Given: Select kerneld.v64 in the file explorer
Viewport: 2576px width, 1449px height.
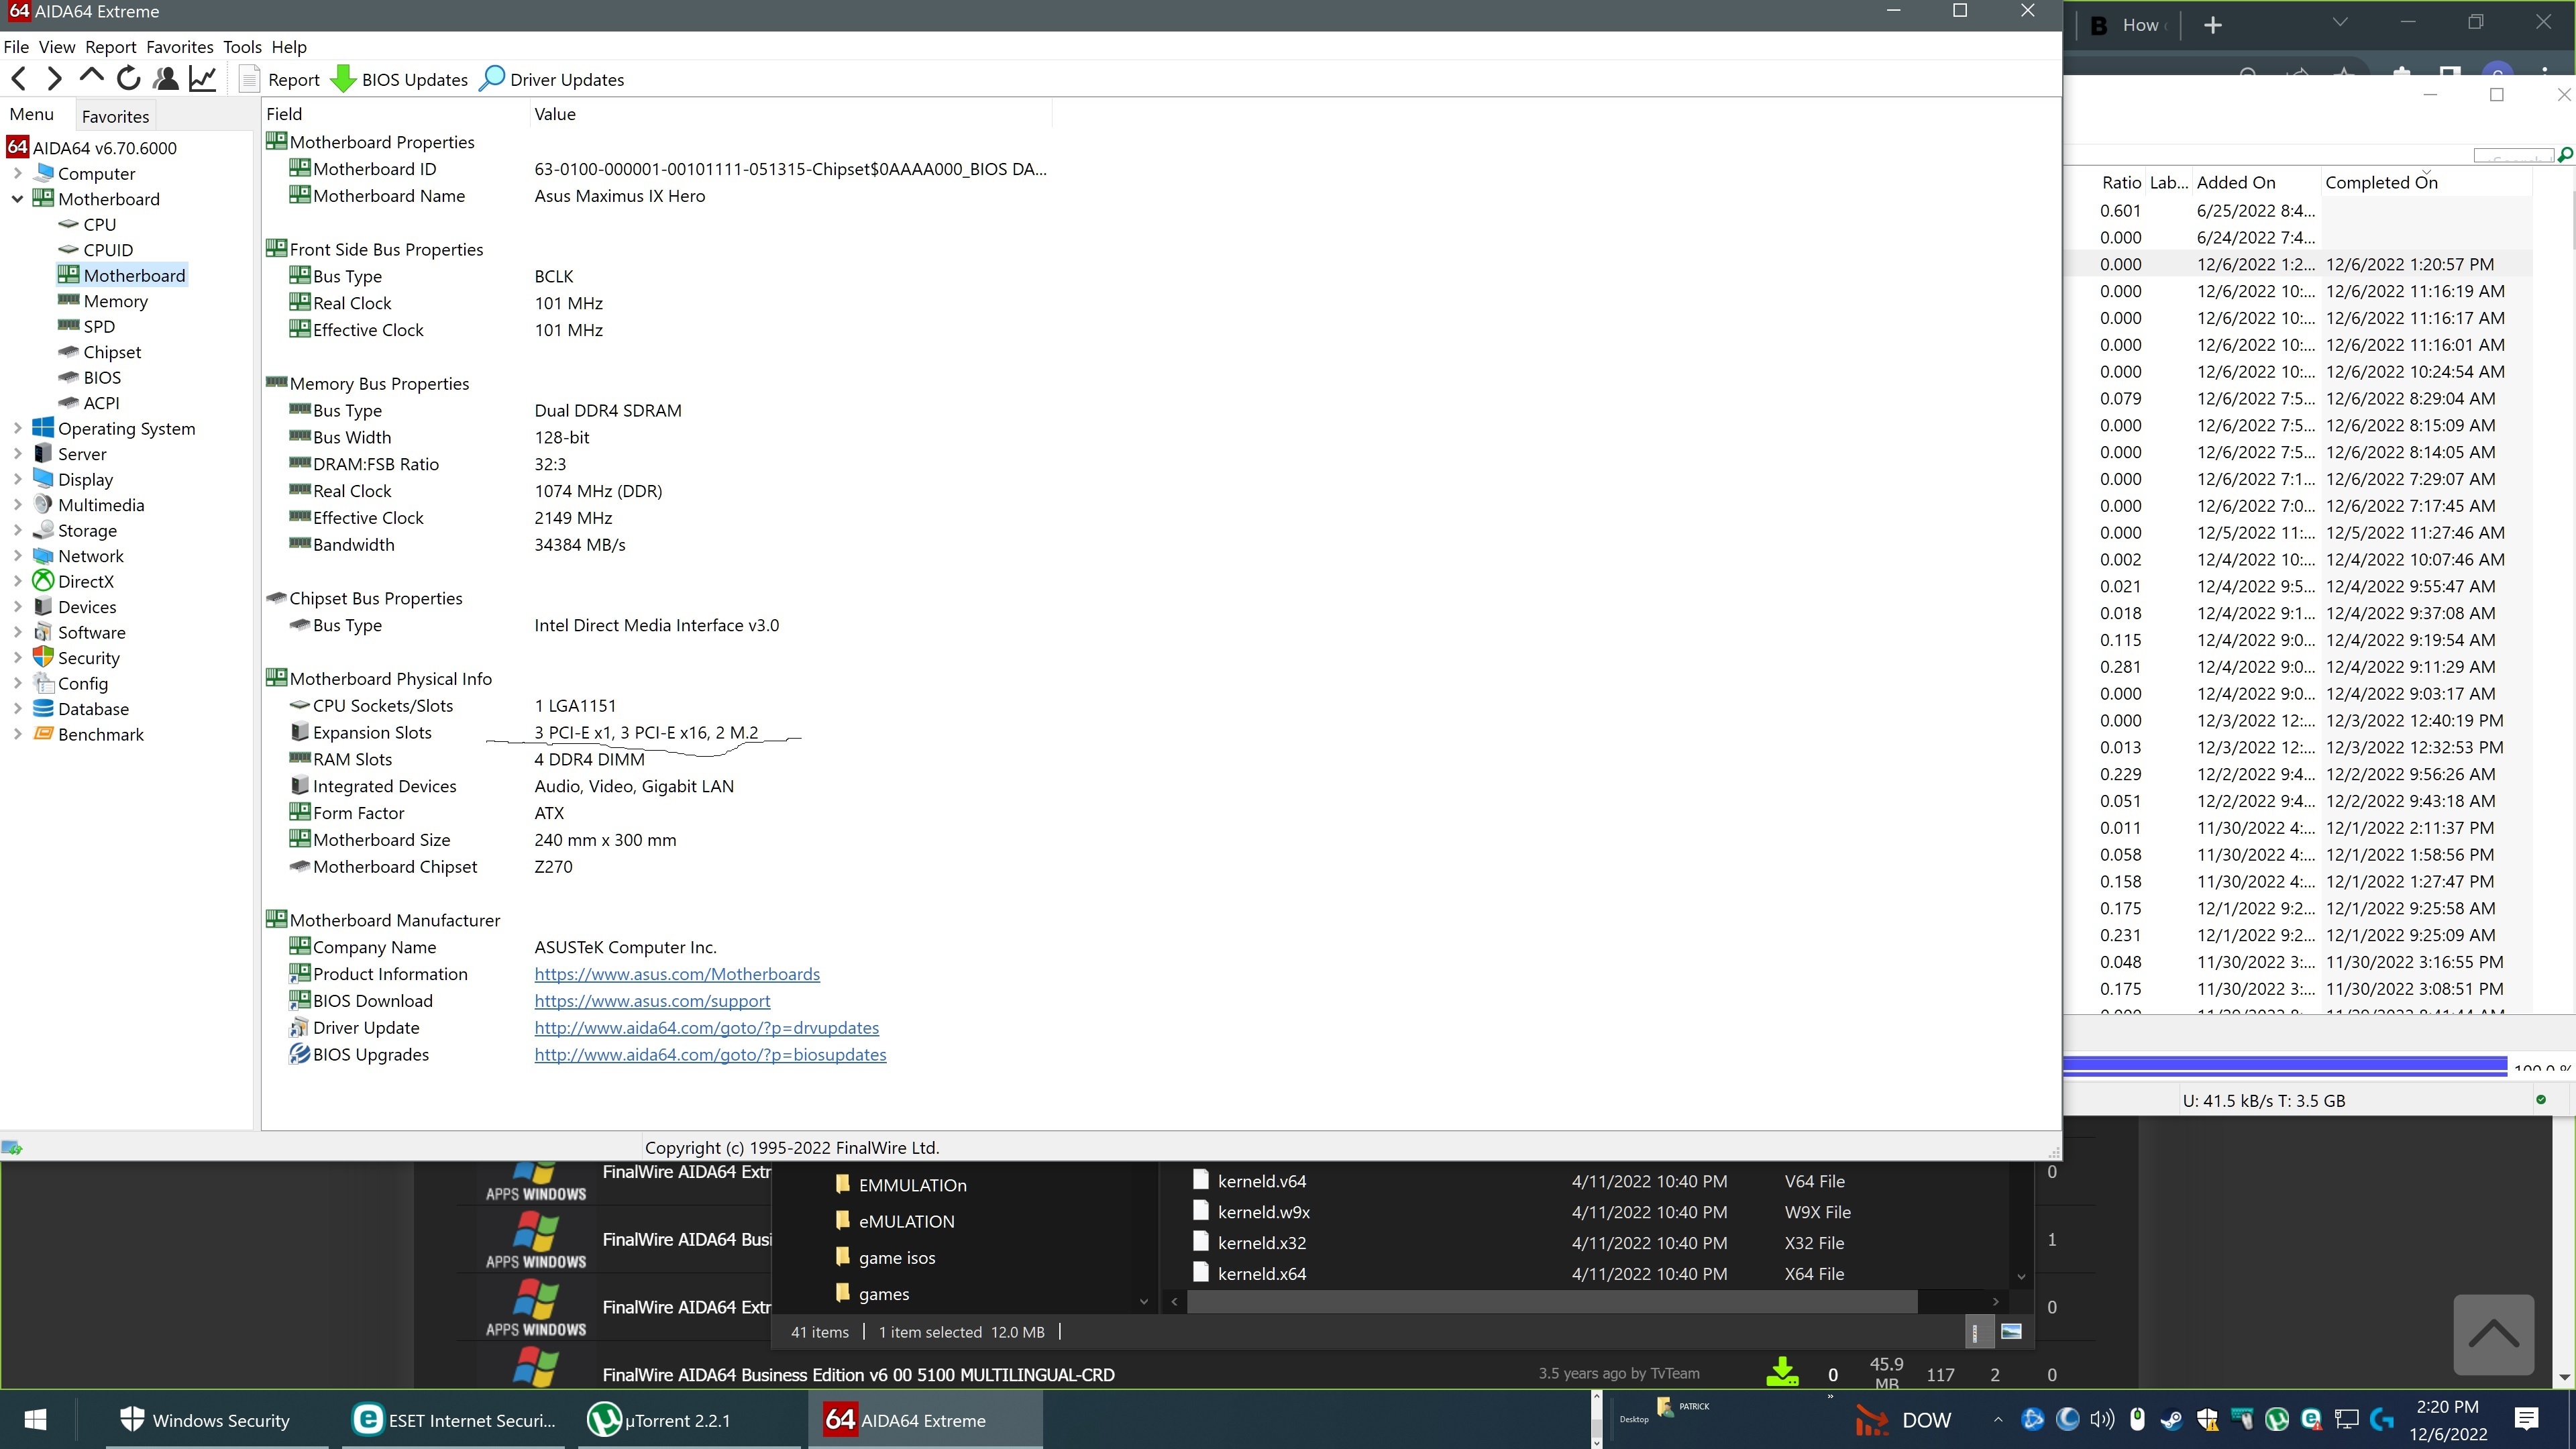Looking at the screenshot, I should pyautogui.click(x=1261, y=1181).
